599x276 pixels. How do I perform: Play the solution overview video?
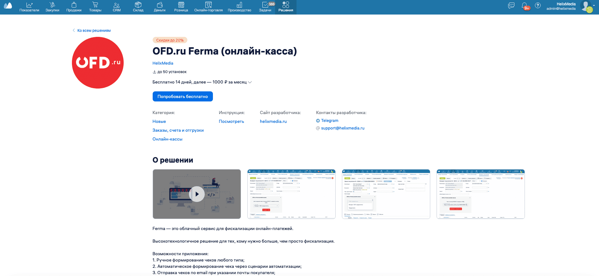click(x=197, y=194)
